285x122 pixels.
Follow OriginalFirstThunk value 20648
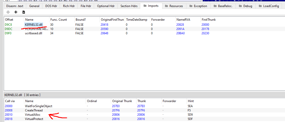[x=104, y=33]
